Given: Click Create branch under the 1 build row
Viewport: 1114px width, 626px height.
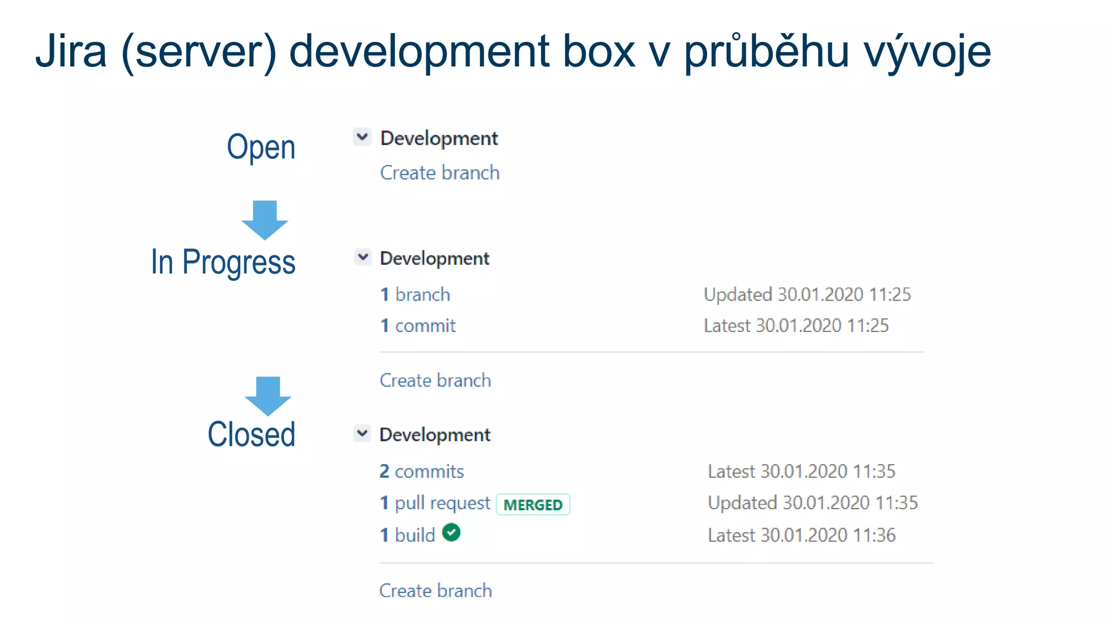Looking at the screenshot, I should (436, 591).
